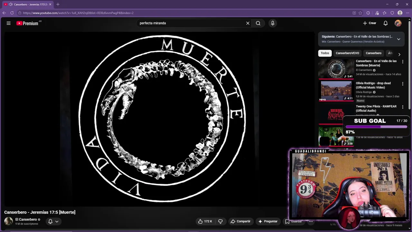Open subscription notification dropdown next to bell
This screenshot has height=232, width=412.
click(57, 221)
